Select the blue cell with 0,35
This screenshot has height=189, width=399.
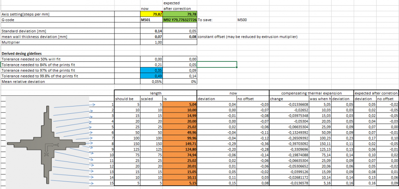point(151,70)
